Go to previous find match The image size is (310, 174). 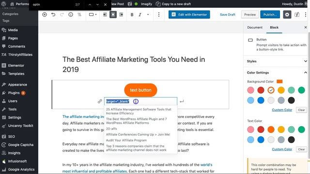point(90,4)
